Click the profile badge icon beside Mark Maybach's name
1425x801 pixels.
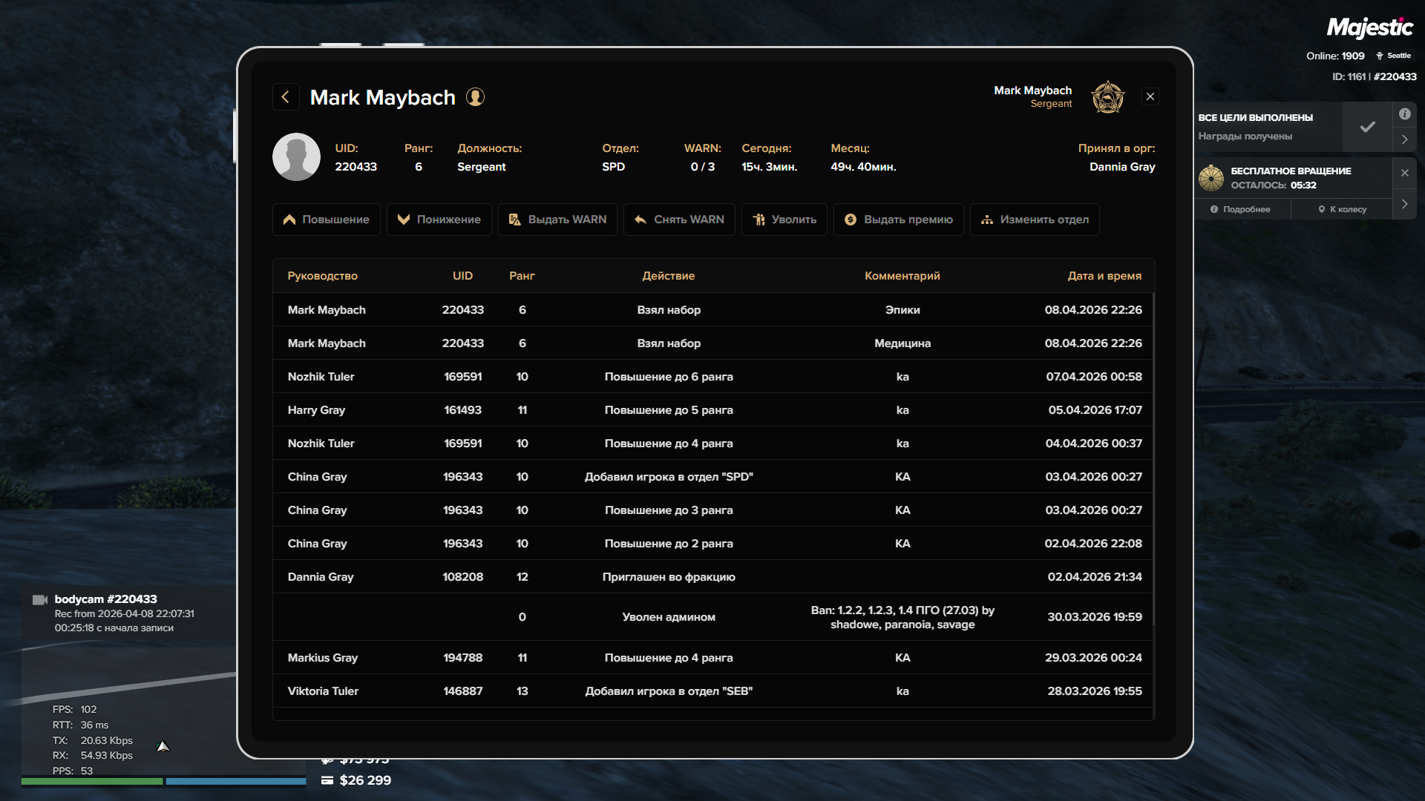click(475, 97)
